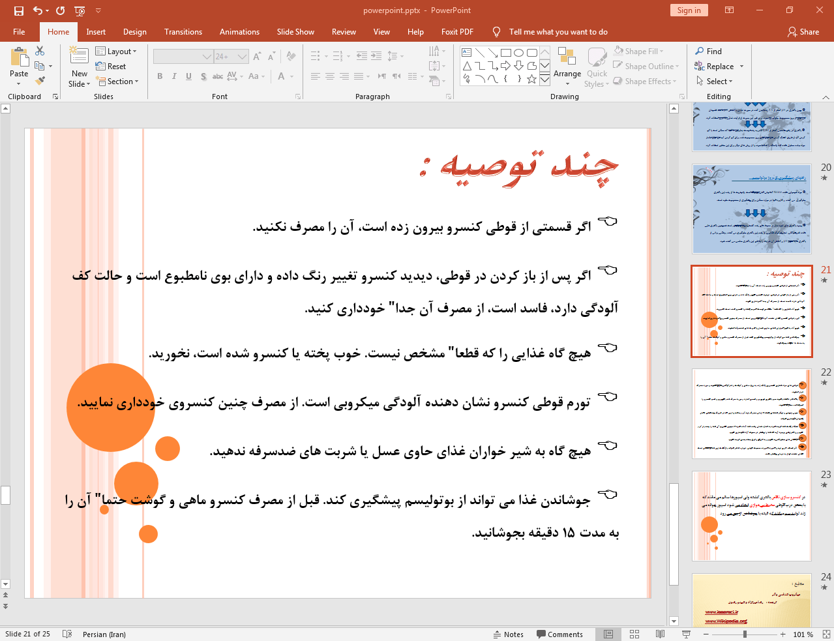This screenshot has width=834, height=641.
Task: Switch to Reading View icon
Action: tap(660, 634)
